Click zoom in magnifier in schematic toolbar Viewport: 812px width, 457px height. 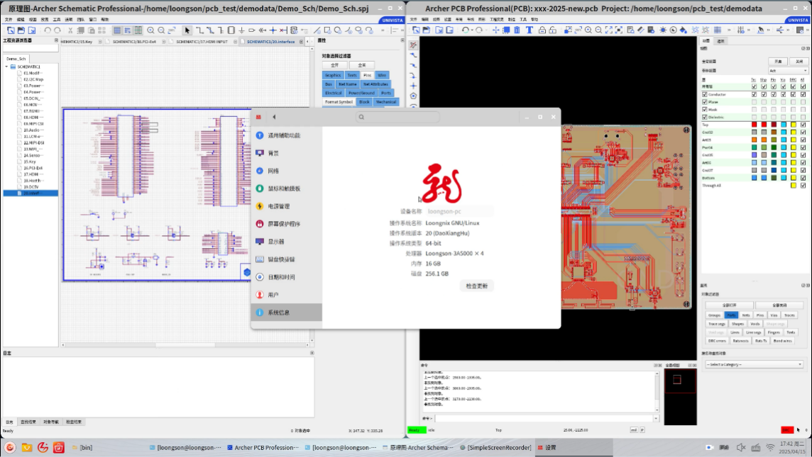pos(151,30)
